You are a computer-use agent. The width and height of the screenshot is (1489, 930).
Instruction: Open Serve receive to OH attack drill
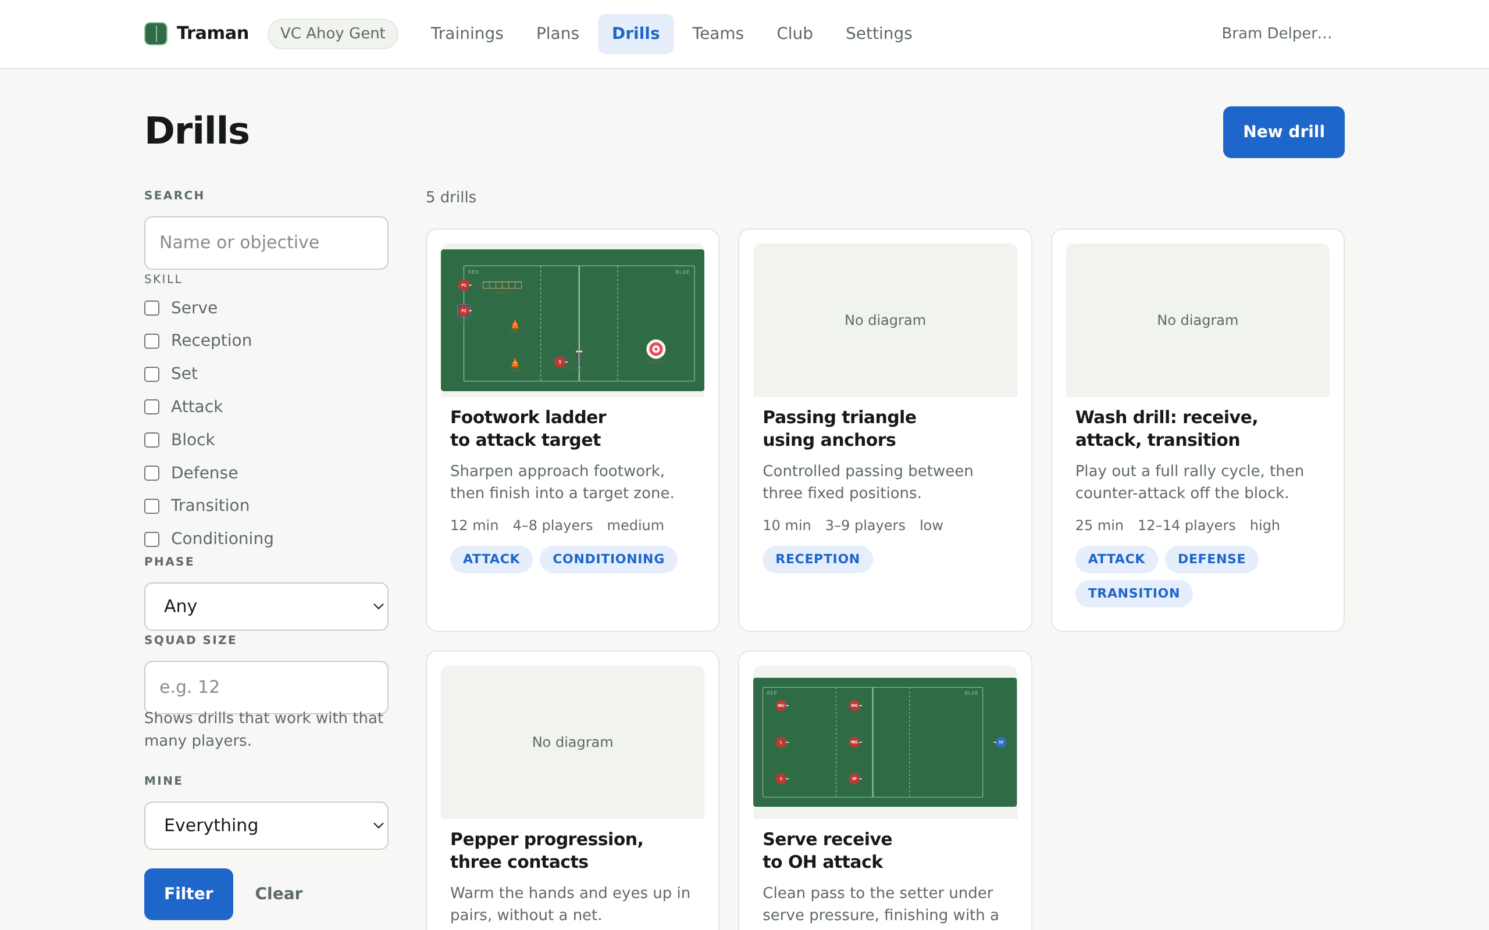827,850
